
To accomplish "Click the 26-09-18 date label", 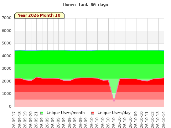I will coord(20,119).
